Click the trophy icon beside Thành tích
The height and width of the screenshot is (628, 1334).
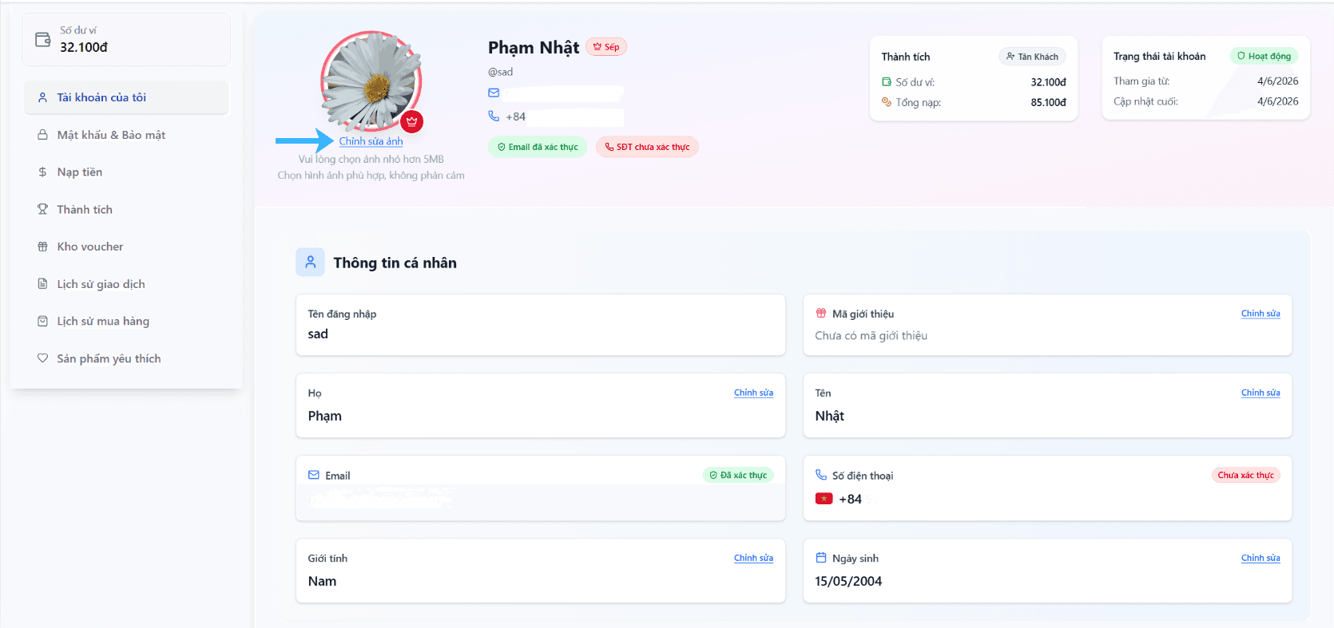coord(42,209)
